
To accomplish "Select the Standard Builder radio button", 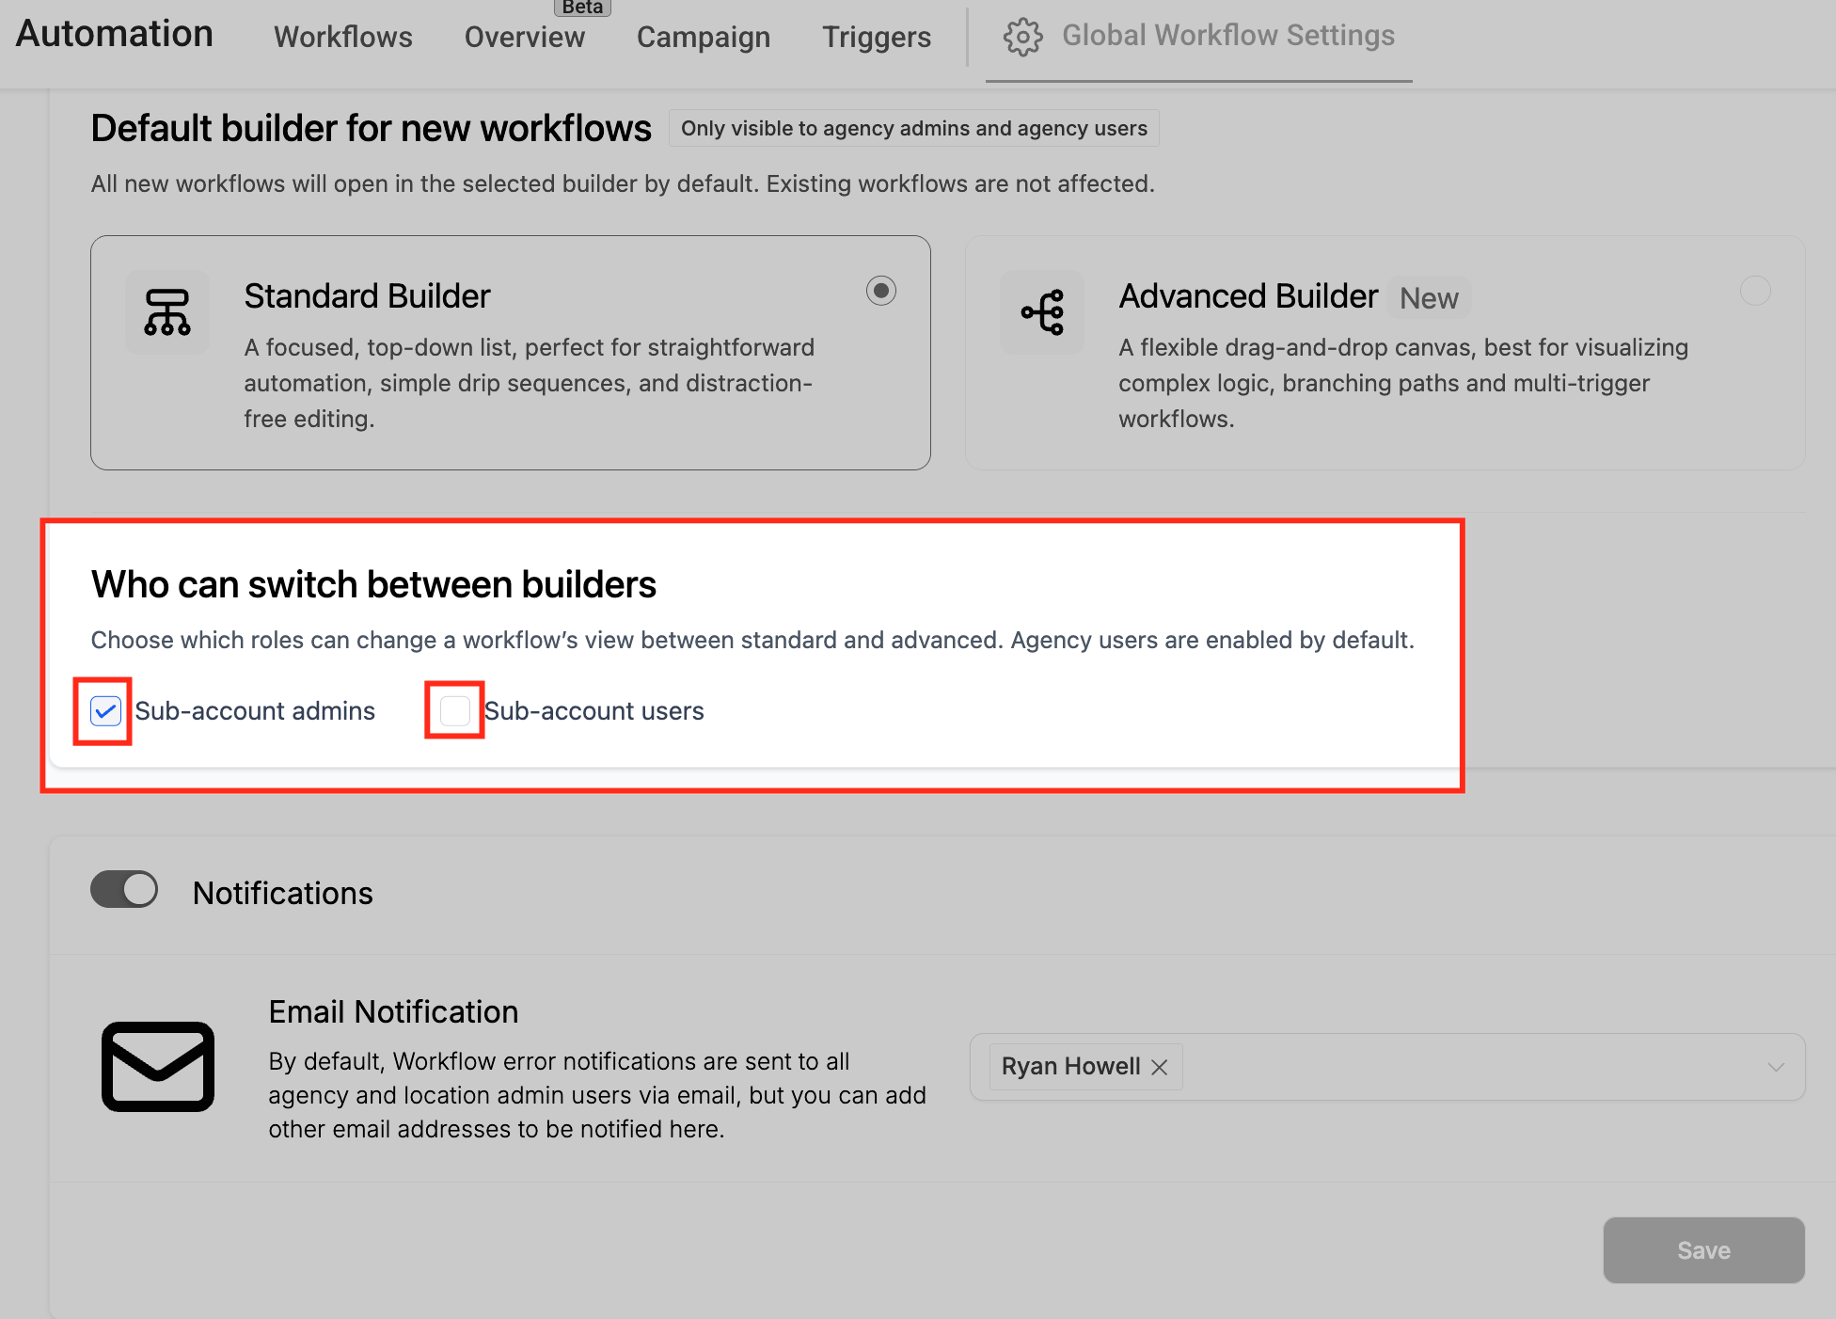I will click(880, 291).
